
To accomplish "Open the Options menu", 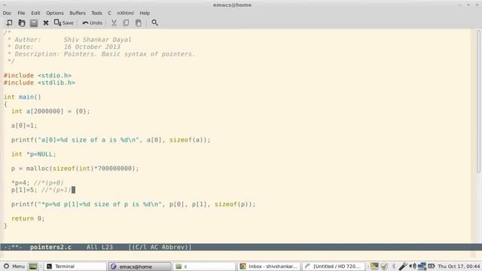I will [x=55, y=14].
